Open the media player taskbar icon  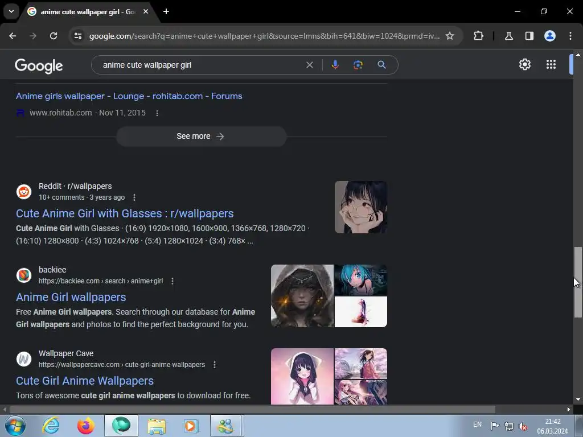click(192, 426)
